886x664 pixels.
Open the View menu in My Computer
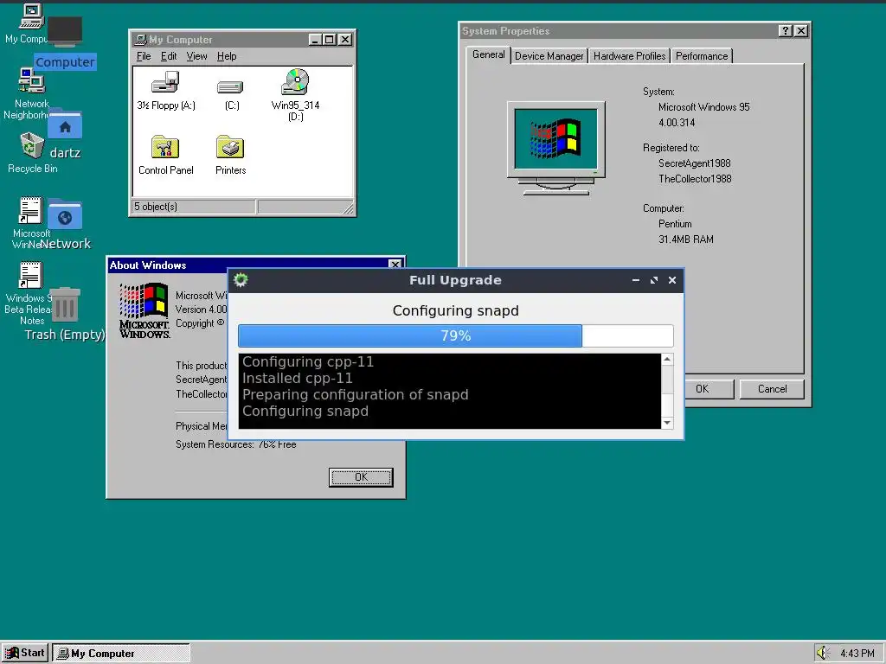pyautogui.click(x=196, y=56)
